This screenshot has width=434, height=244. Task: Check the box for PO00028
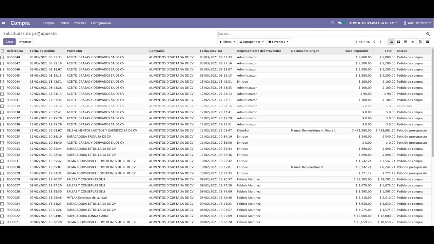[x=2, y=179]
